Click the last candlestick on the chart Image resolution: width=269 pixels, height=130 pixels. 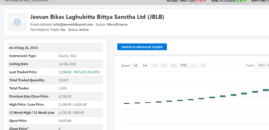(266, 90)
